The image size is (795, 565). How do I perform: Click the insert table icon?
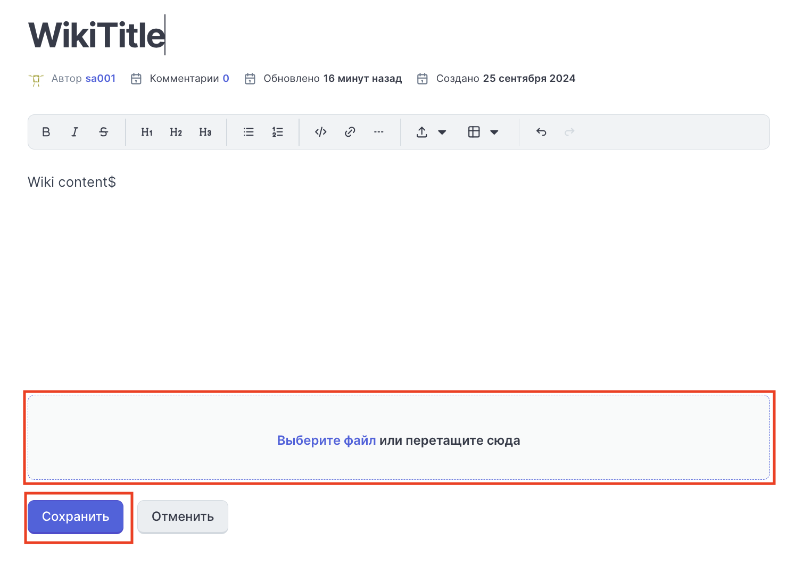474,132
